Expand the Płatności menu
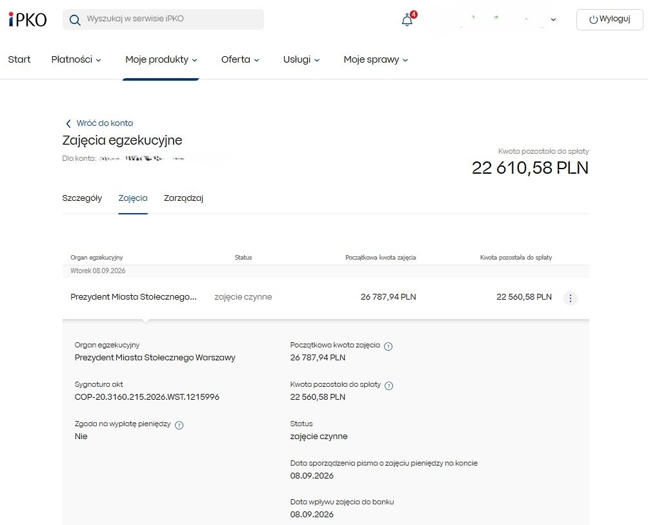The width and height of the screenshot is (648, 525). (76, 59)
